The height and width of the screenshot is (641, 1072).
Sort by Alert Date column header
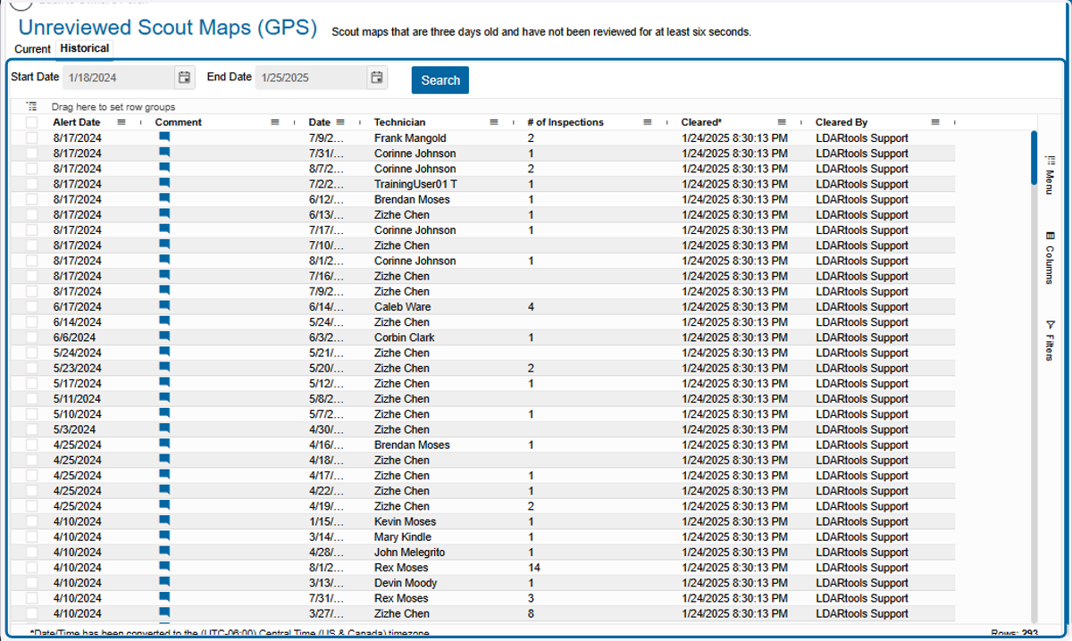pyautogui.click(x=77, y=122)
